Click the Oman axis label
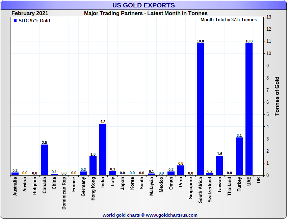This screenshot has height=219, width=287. tap(171, 183)
